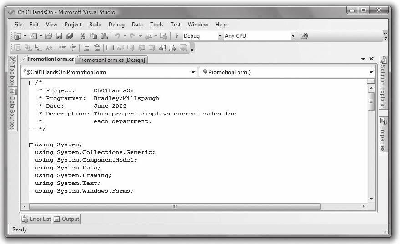Image resolution: width=400 pixels, height=244 pixels.
Task: Open the Solution Explorer side tab
Action: 383,82
